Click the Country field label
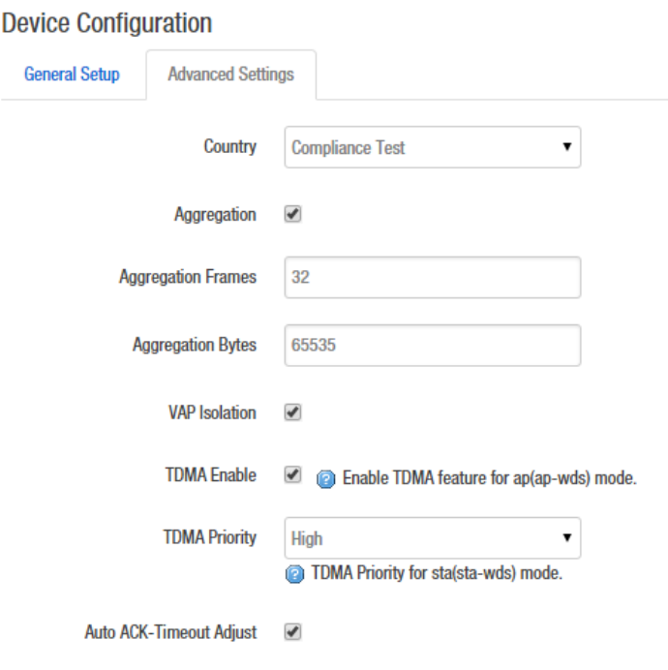This screenshot has width=668, height=670. pyautogui.click(x=229, y=147)
